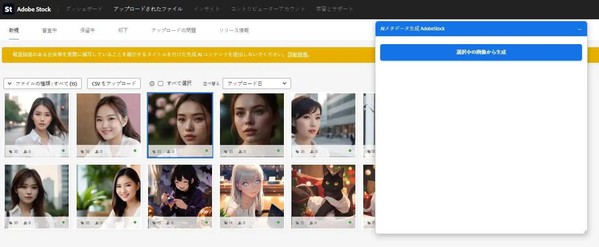This screenshot has width=599, height=247.
Task: Follow the 詳細情報 link in yellow banner
Action: (298, 55)
